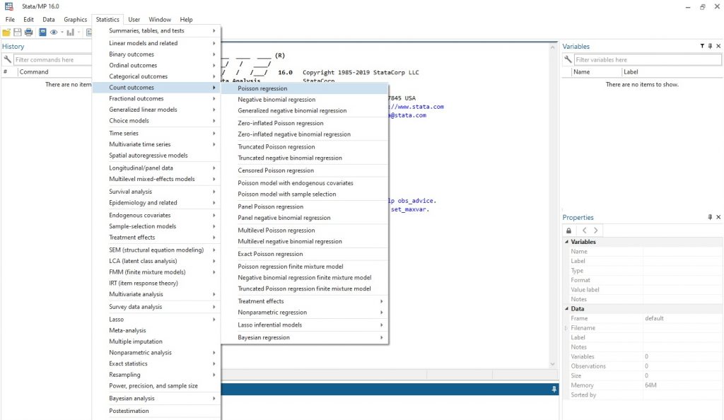Open the Log Begin icon

(x=42, y=31)
